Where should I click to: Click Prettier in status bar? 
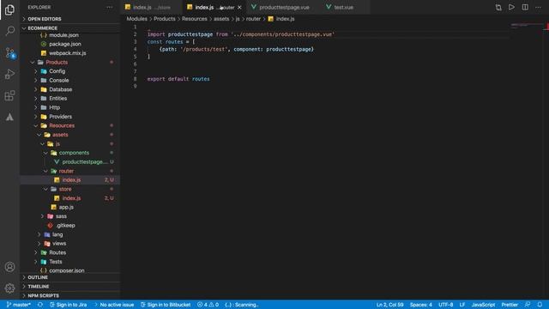click(510, 305)
